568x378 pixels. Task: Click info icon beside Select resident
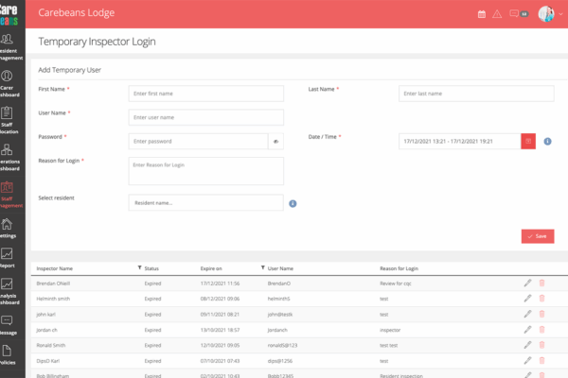click(x=293, y=203)
